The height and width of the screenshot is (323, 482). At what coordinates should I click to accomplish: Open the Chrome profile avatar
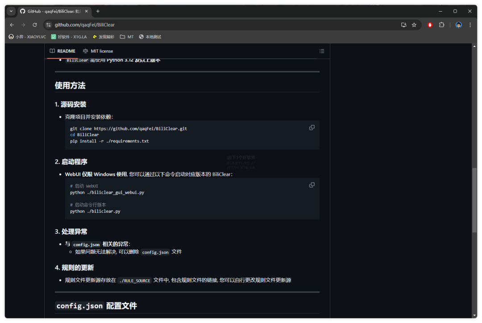pyautogui.click(x=458, y=25)
